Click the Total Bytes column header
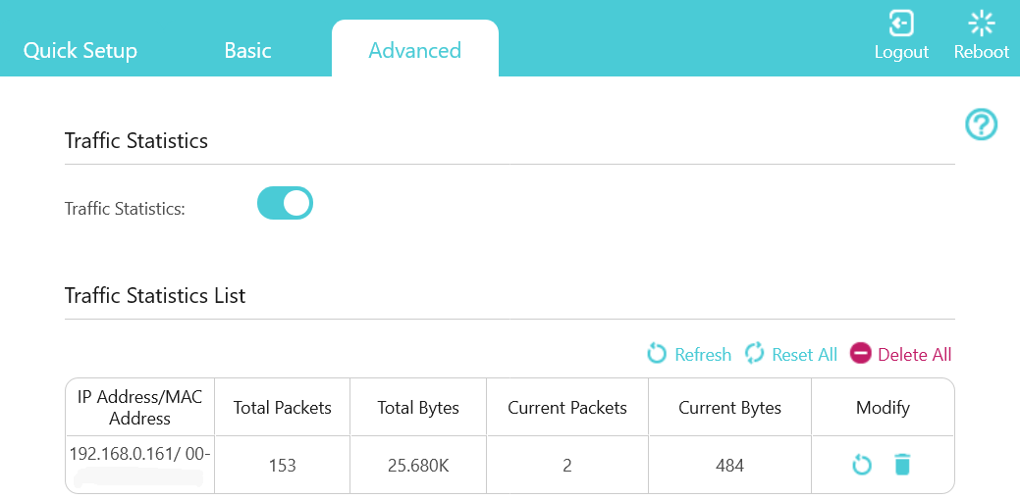1020x499 pixels. point(418,408)
